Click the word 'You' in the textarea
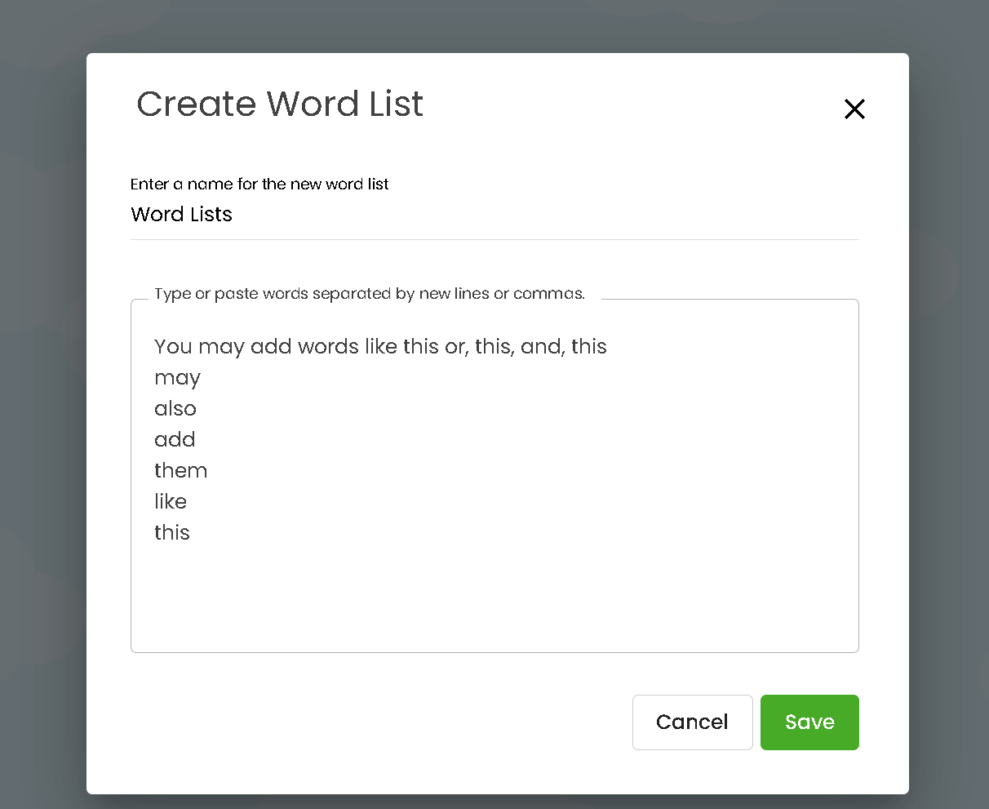Image resolution: width=989 pixels, height=809 pixels. click(173, 347)
